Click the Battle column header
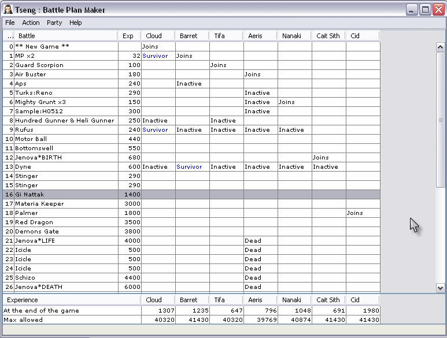This screenshot has width=447, height=338. (x=66, y=36)
